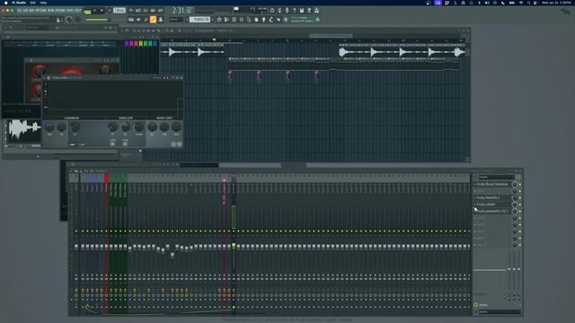Viewport: 575px width, 323px height.
Task: Switch Limiter to COMP mode tab
Action: [82, 144]
